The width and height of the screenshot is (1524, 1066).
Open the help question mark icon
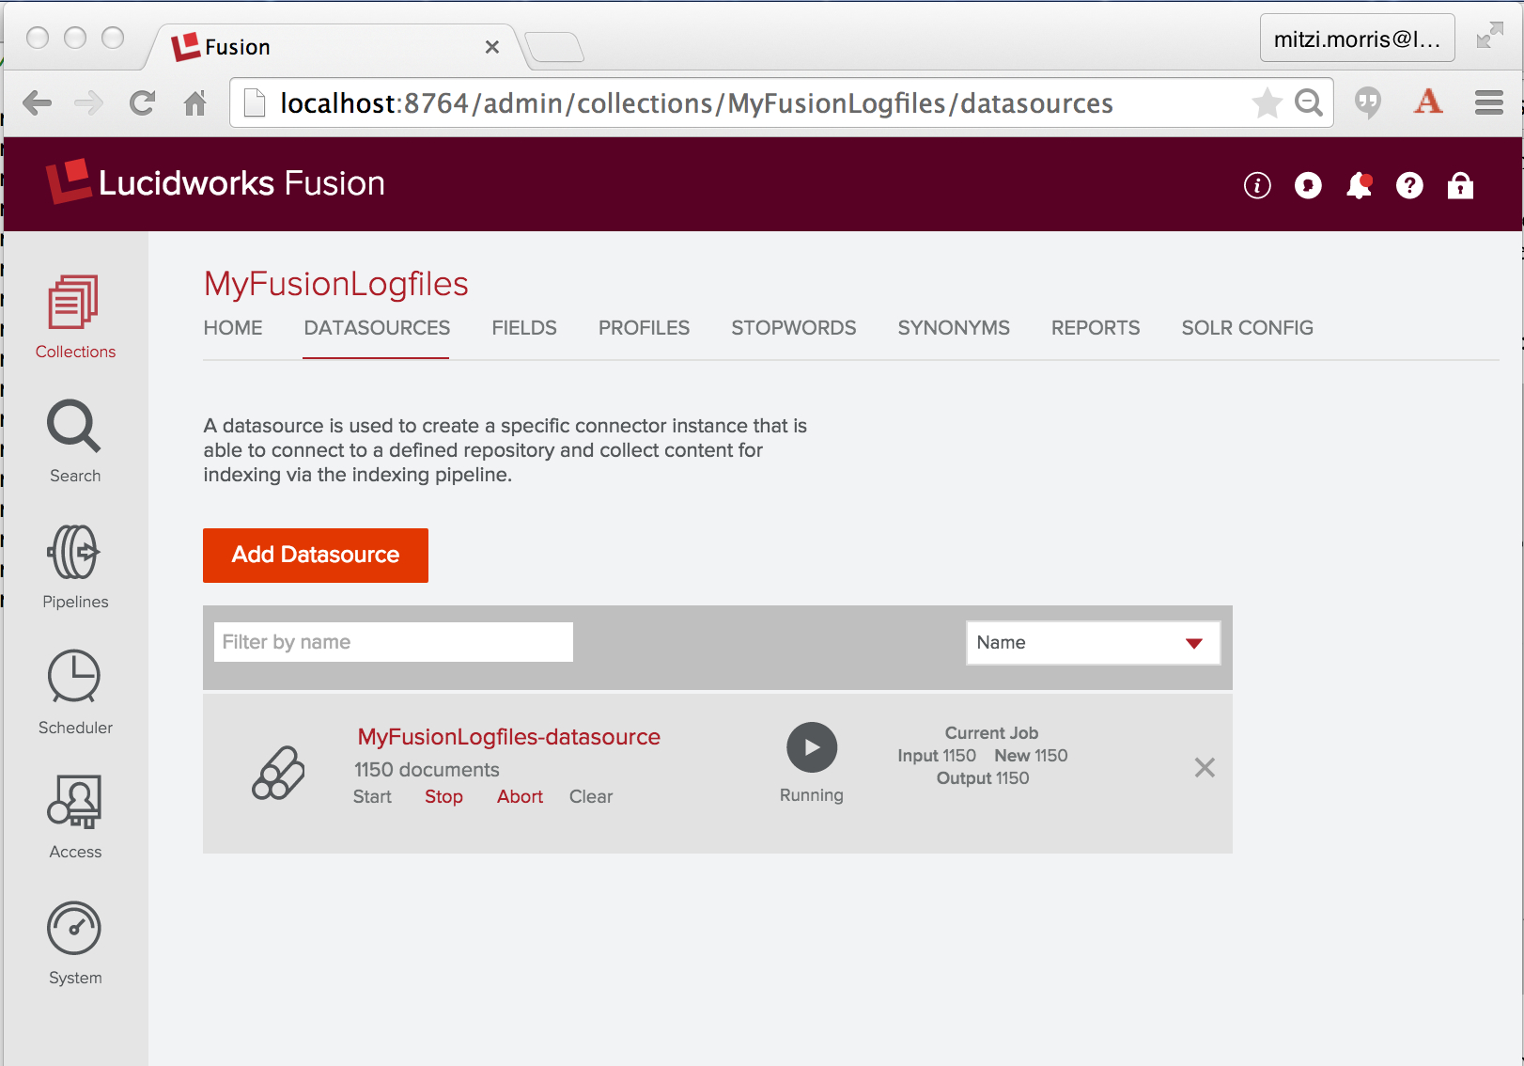pos(1409,185)
